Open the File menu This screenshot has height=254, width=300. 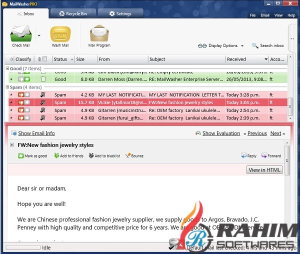tap(252, 15)
